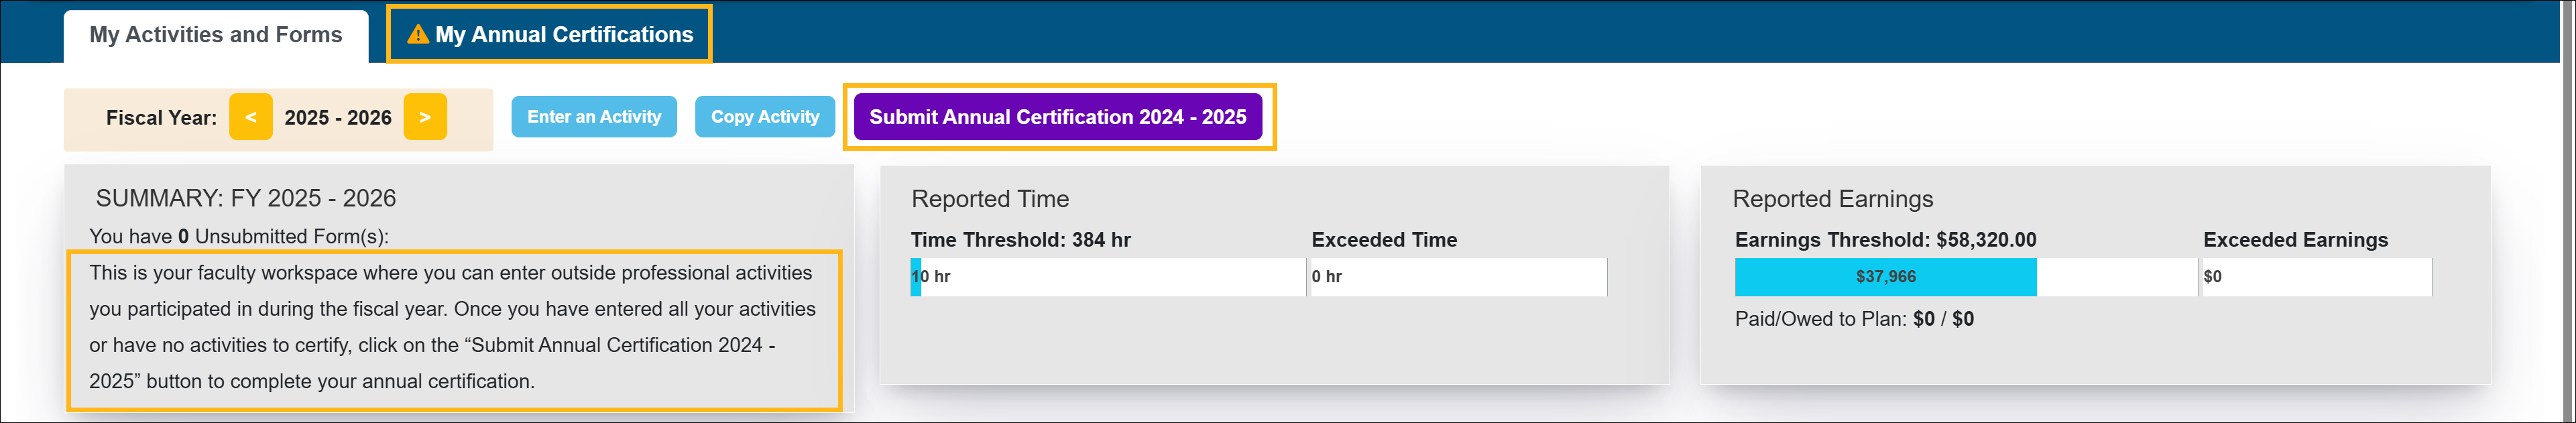Click the $37,966 earnings progress bar
2576x423 pixels.
click(1885, 277)
